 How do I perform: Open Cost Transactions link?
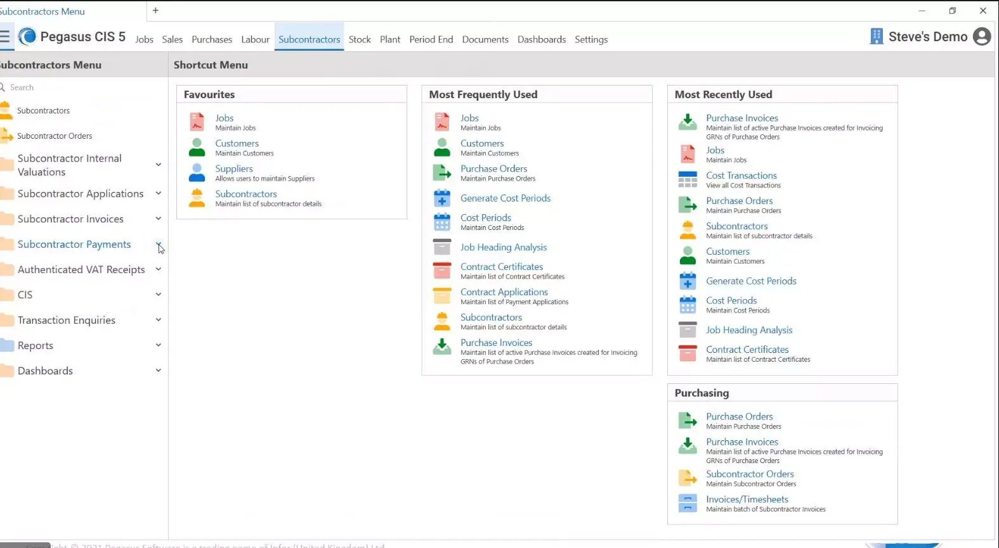pos(741,175)
